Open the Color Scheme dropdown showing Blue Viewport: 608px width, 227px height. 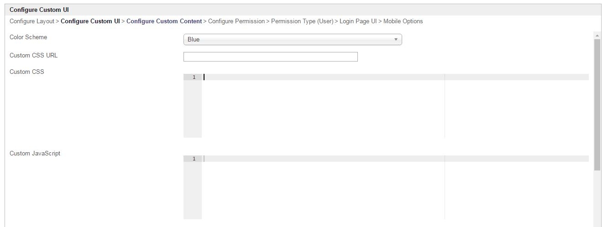point(292,40)
